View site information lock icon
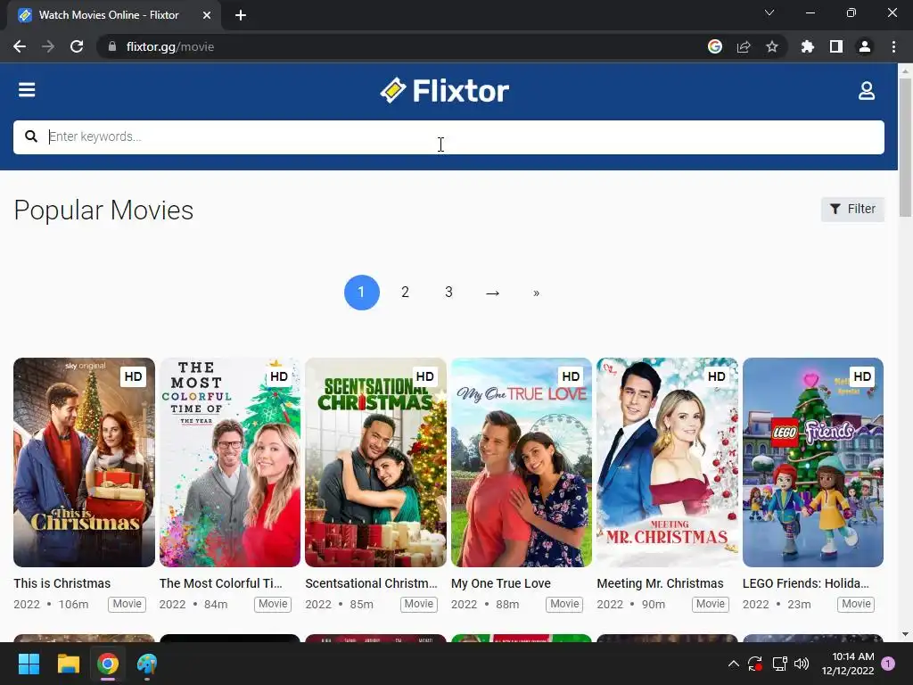913x685 pixels. (112, 46)
